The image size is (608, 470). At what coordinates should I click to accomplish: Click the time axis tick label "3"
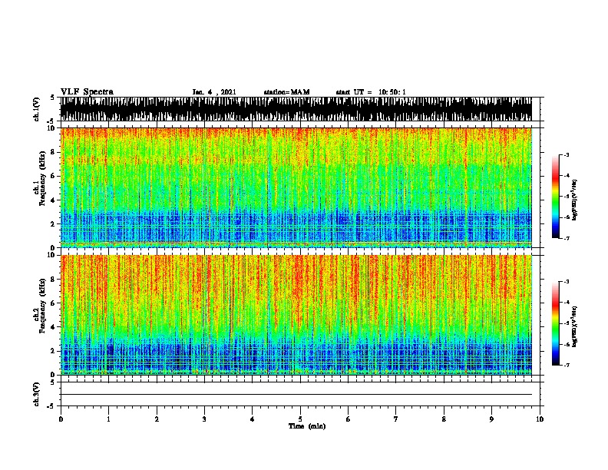point(204,419)
